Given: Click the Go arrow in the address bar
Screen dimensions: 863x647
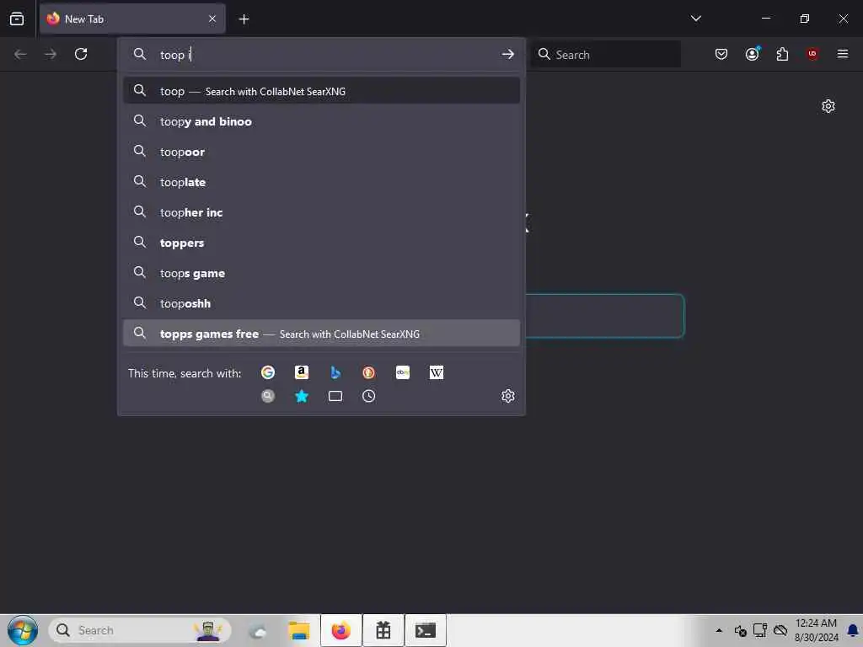Looking at the screenshot, I should [x=507, y=54].
